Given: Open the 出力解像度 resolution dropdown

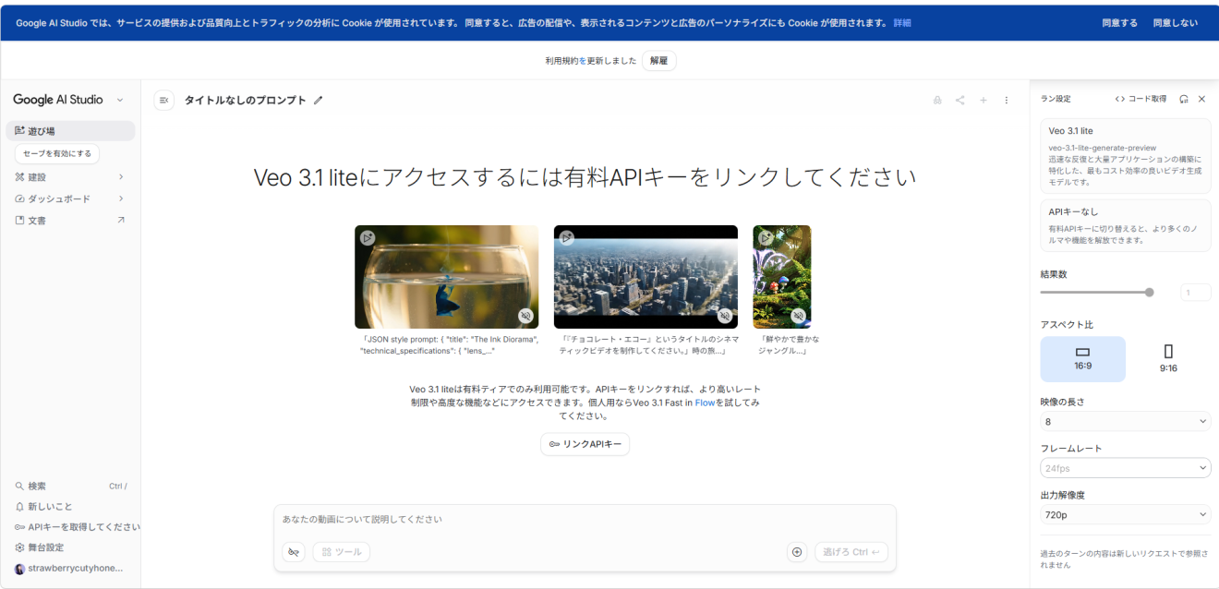Looking at the screenshot, I should click(1125, 513).
